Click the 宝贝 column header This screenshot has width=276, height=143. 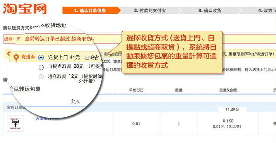(75, 101)
